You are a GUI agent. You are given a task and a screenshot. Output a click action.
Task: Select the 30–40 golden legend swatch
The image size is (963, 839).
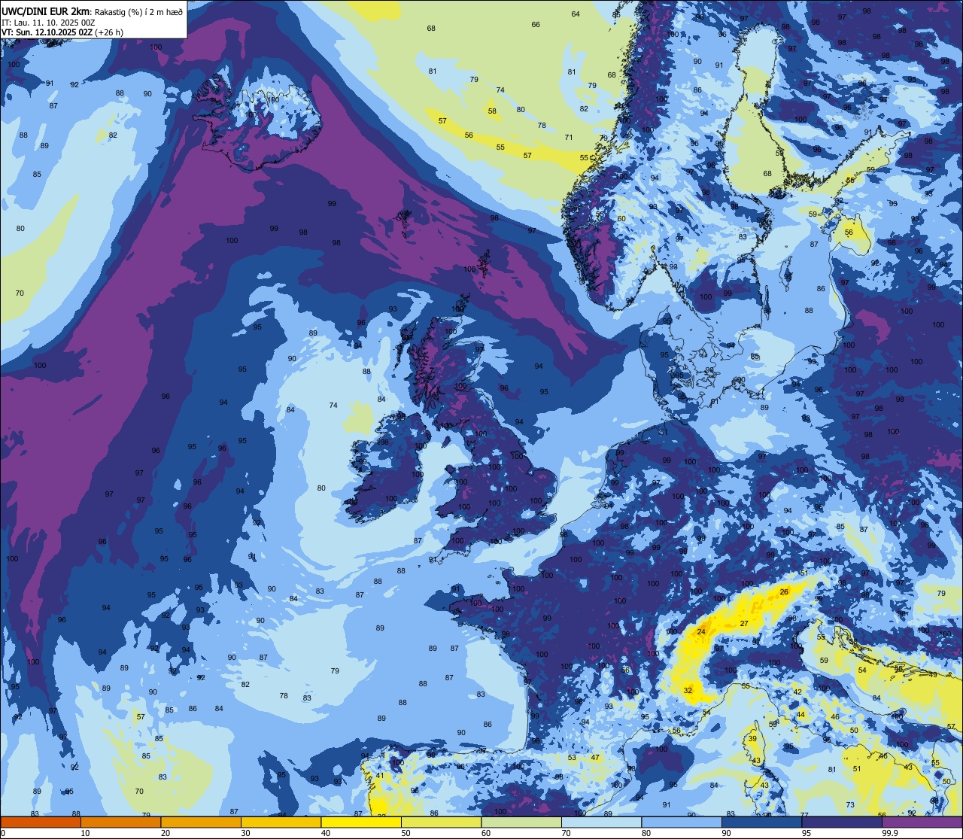click(x=281, y=822)
